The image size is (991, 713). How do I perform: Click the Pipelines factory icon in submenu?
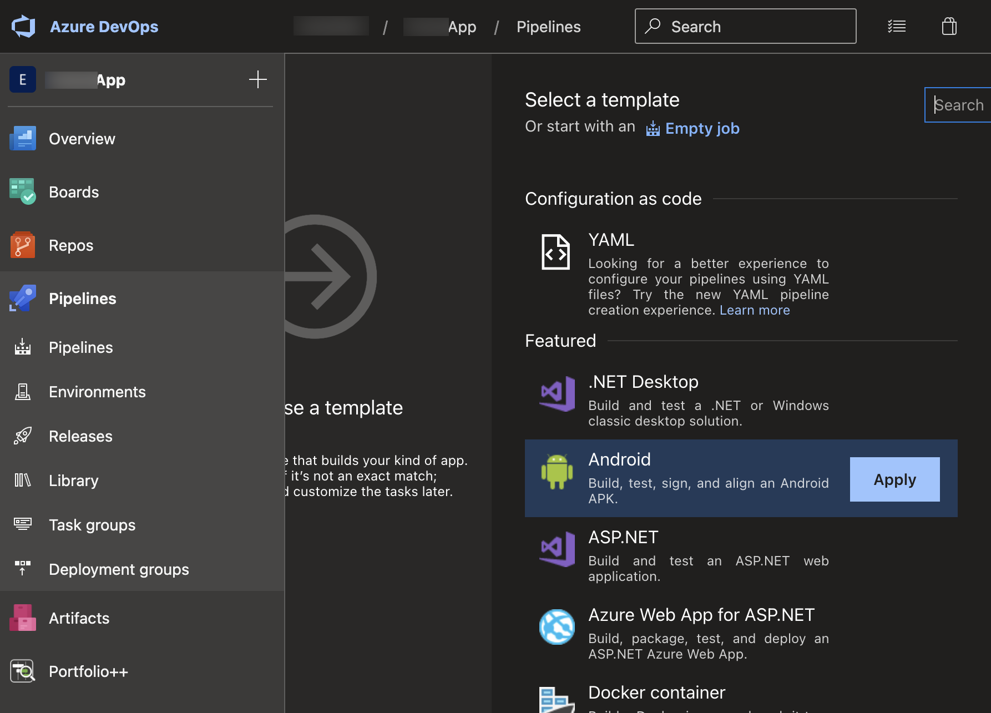click(23, 347)
